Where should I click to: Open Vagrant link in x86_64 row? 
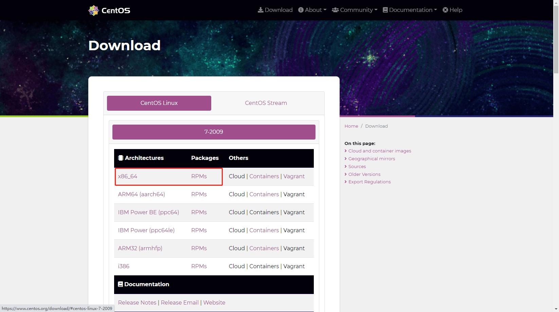294,176
